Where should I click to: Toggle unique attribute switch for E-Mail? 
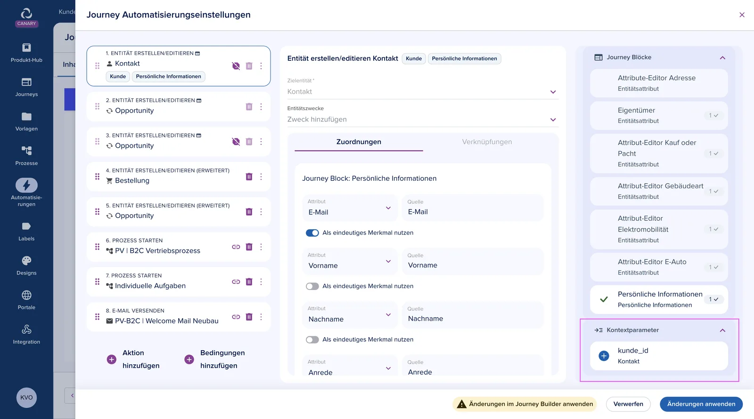pyautogui.click(x=312, y=233)
